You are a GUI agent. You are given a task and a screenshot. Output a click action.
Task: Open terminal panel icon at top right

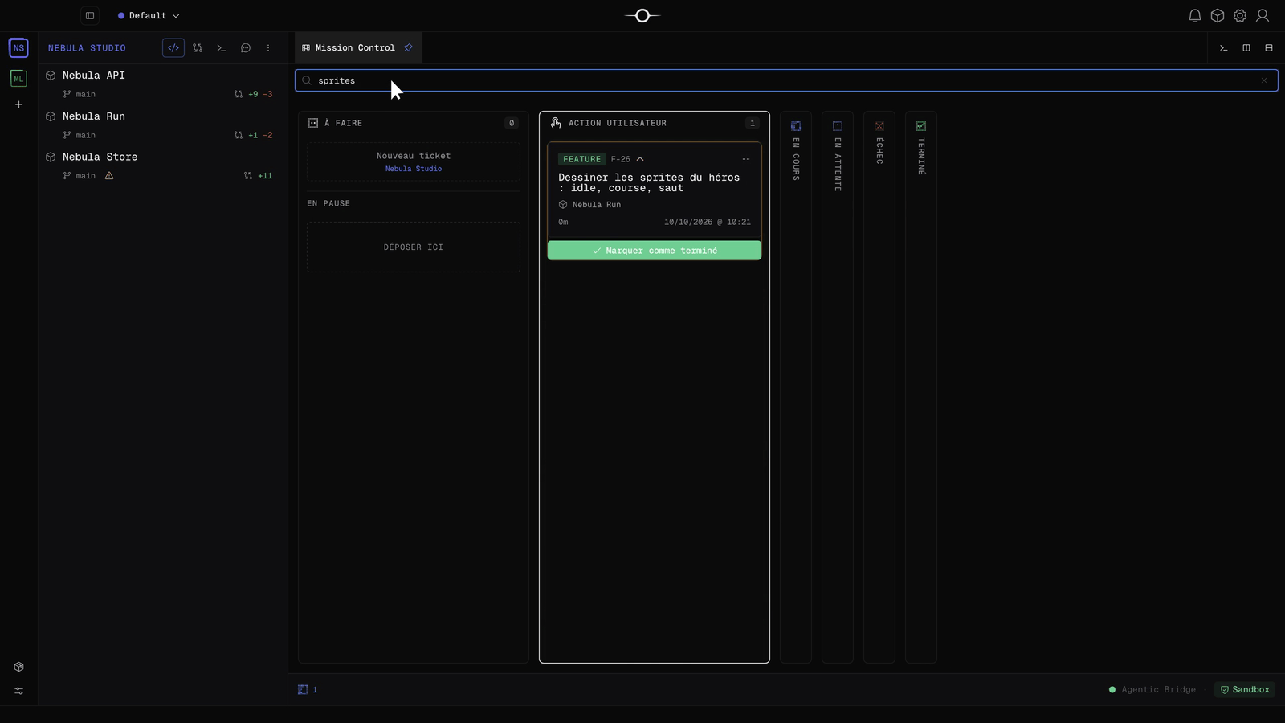pyautogui.click(x=1224, y=47)
